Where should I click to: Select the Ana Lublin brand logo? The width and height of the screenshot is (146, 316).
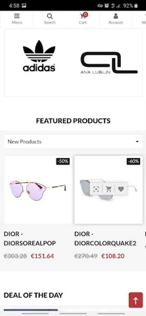(x=109, y=63)
